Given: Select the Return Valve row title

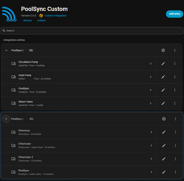Looking at the screenshot, I should pos(26,102).
